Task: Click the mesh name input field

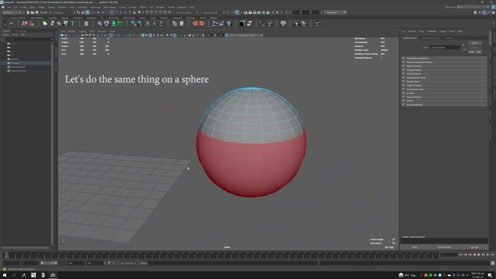Action: 445,47
